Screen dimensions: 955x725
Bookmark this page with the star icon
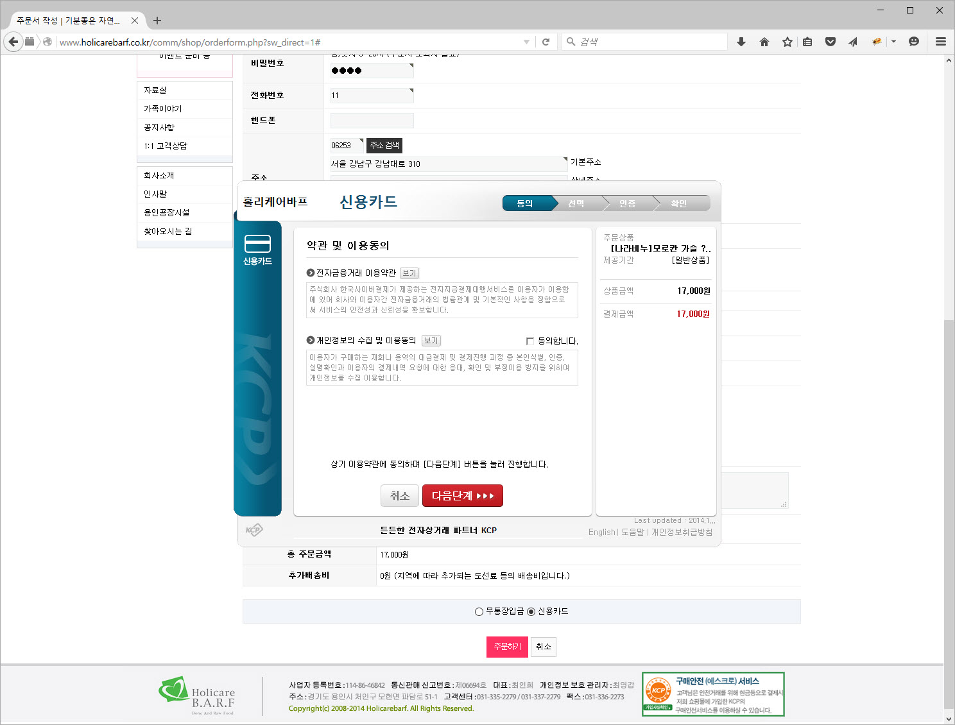click(x=787, y=42)
